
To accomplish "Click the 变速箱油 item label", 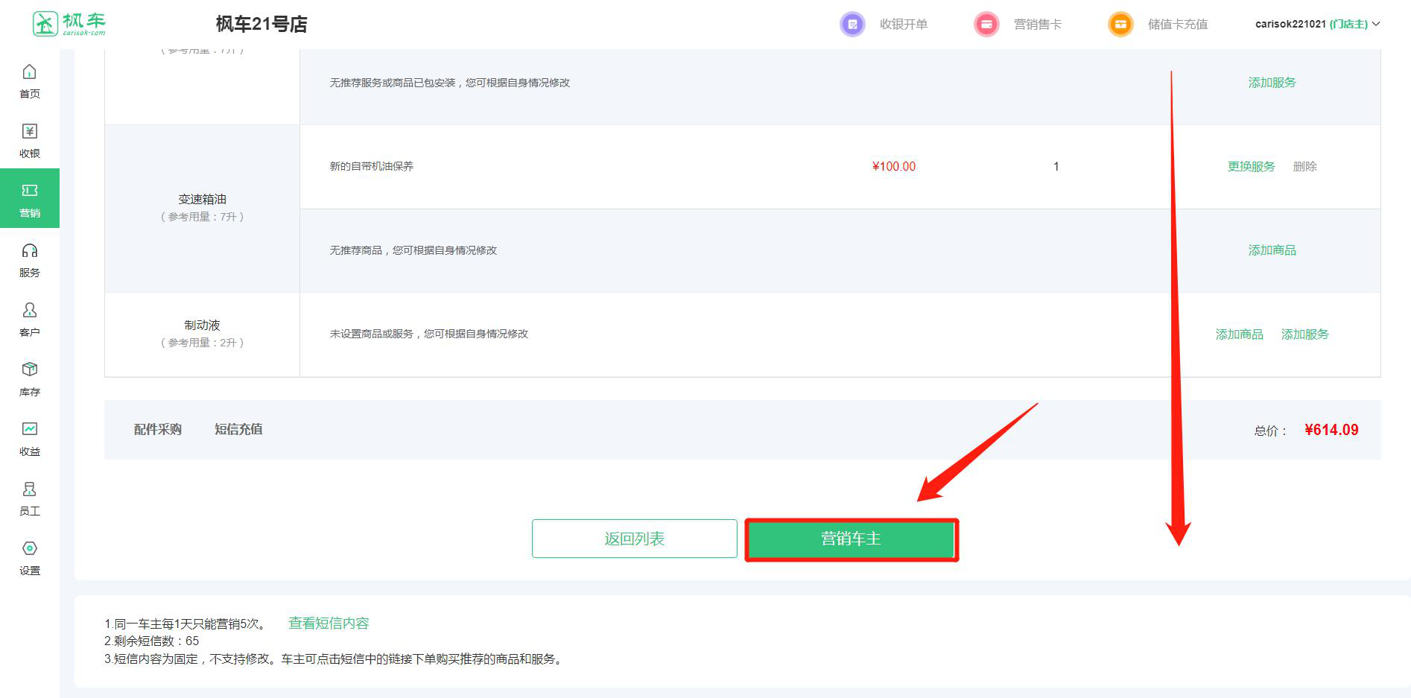I will (x=203, y=199).
